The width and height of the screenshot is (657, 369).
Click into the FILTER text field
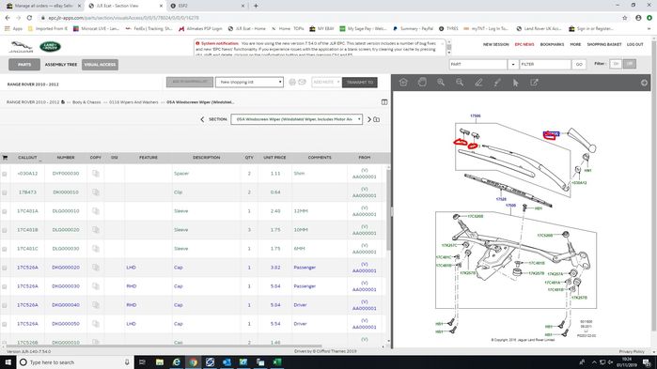point(545,65)
